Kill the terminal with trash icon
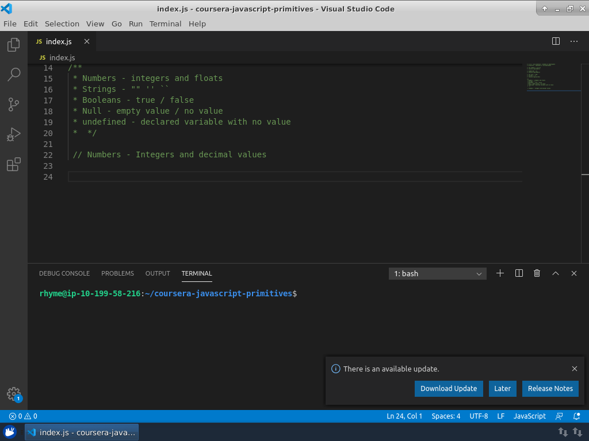Screen dimensions: 589x441 click(537, 274)
